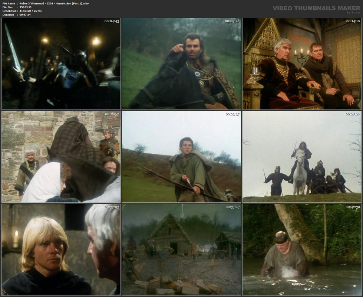This screenshot has height=297, width=363.
Task: Select the thumbnail at 00:23:37
Action: click(x=182, y=157)
